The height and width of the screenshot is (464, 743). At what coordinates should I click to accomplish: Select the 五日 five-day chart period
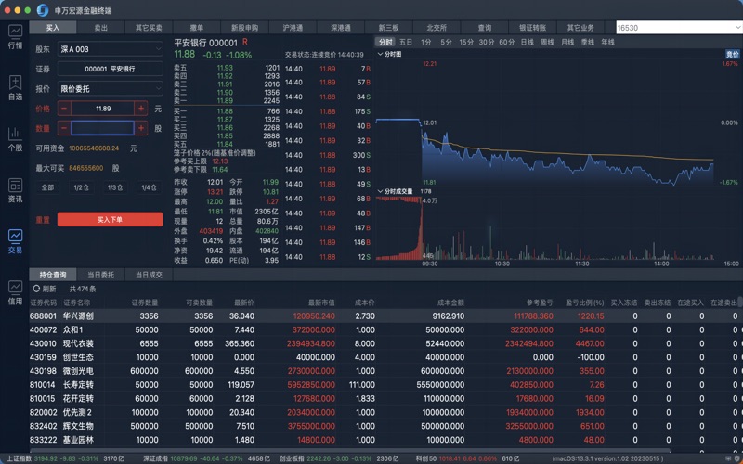pyautogui.click(x=406, y=42)
